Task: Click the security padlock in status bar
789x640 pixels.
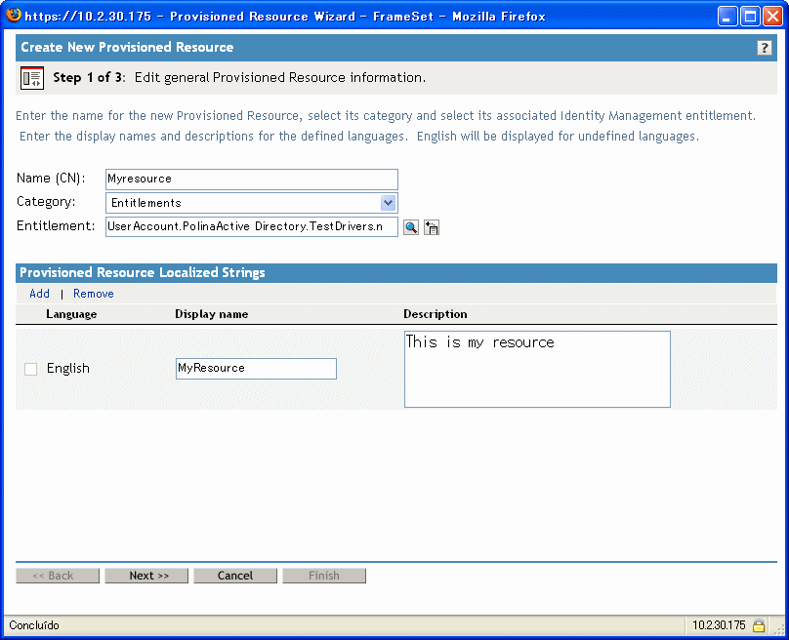Action: tap(759, 625)
